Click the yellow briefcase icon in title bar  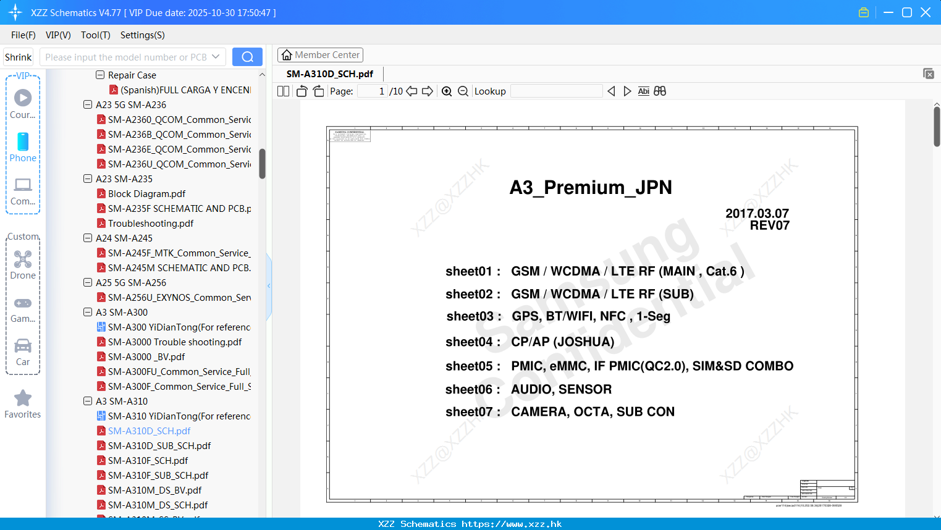pyautogui.click(x=864, y=12)
